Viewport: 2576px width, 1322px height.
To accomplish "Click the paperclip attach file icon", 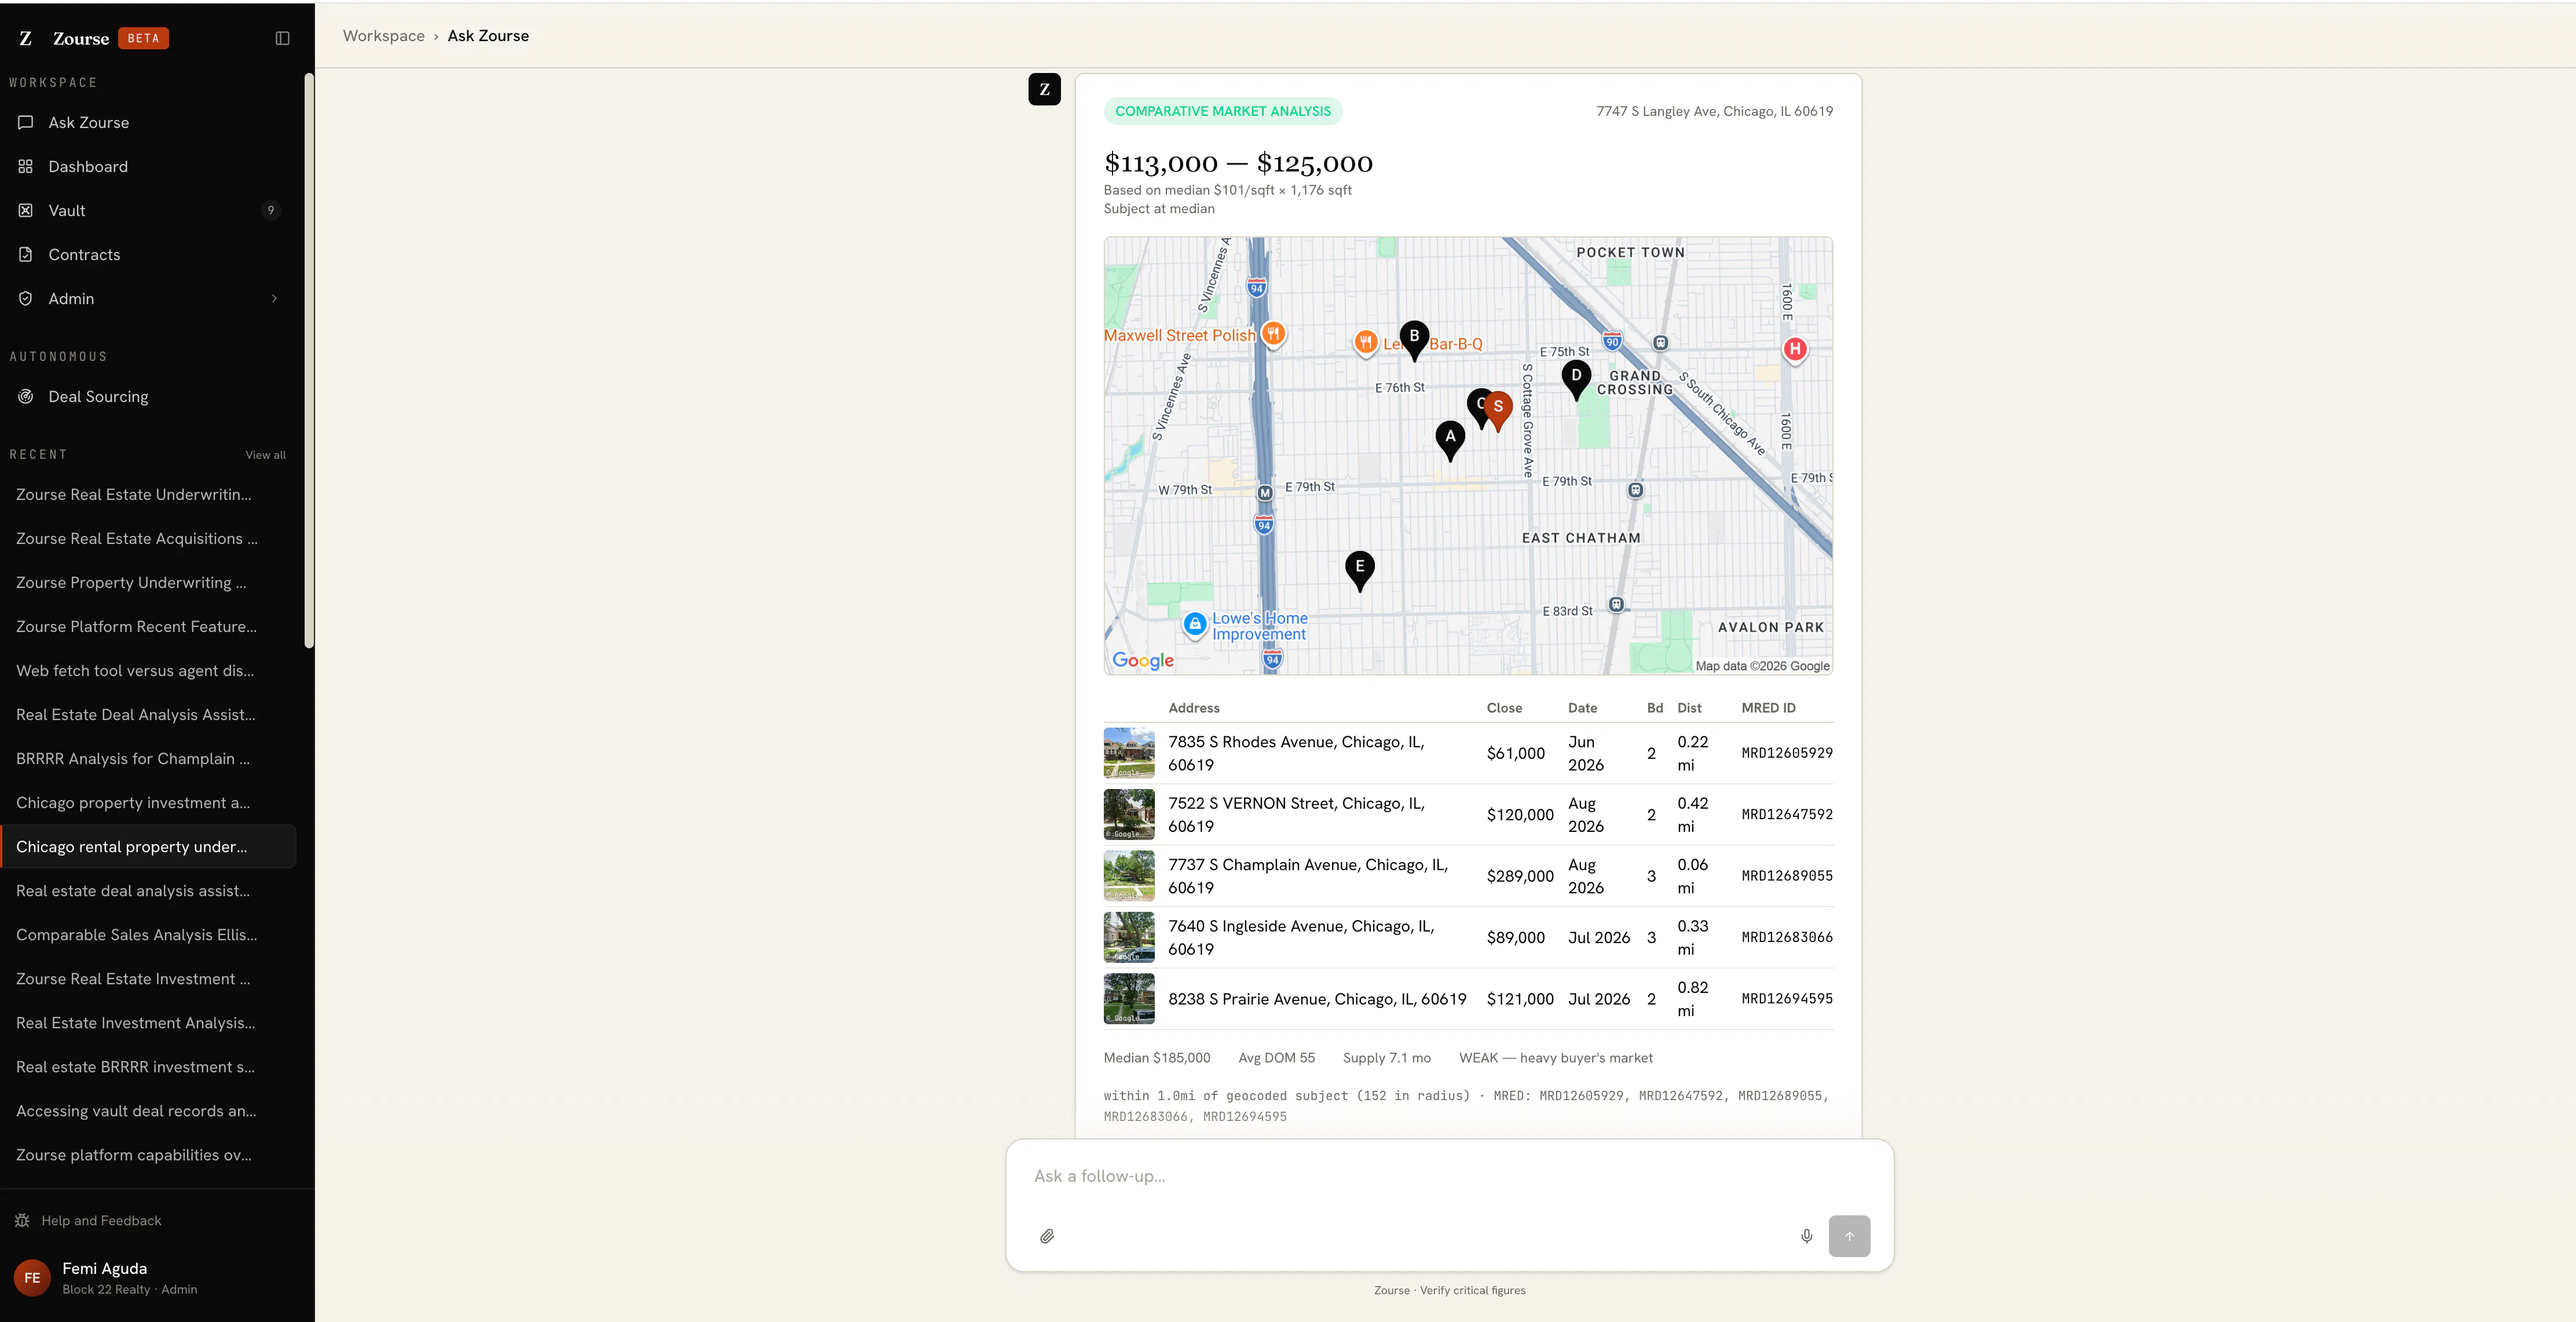I will (x=1047, y=1236).
